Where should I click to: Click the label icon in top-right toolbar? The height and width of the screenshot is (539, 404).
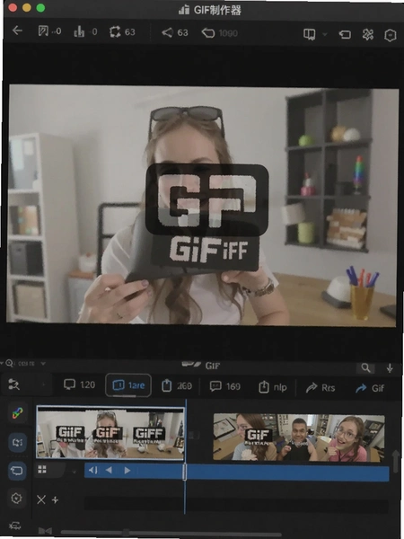point(345,34)
